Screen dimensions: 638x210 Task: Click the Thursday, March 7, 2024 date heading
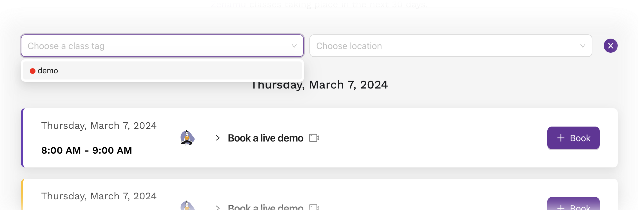319,85
